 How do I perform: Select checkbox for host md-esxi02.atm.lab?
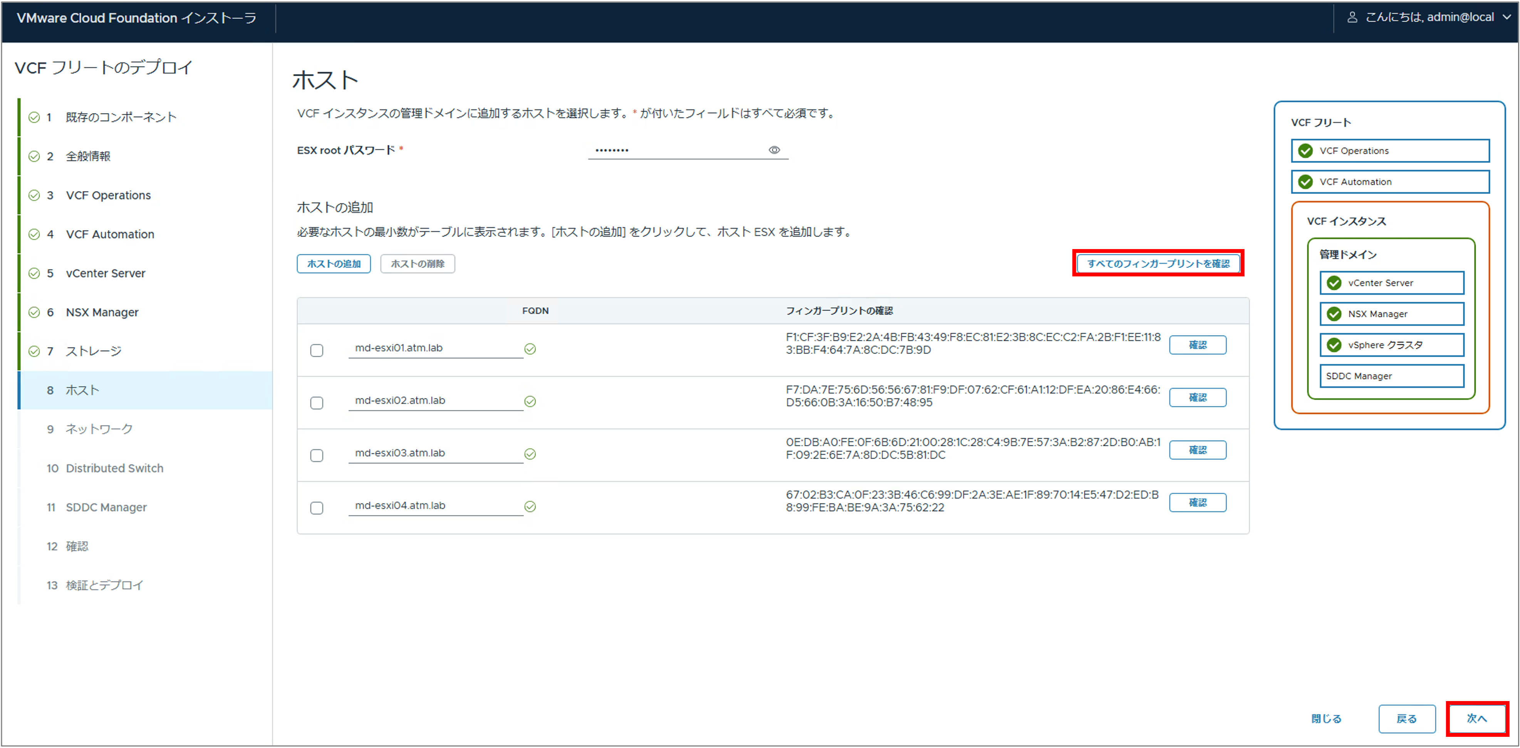317,403
